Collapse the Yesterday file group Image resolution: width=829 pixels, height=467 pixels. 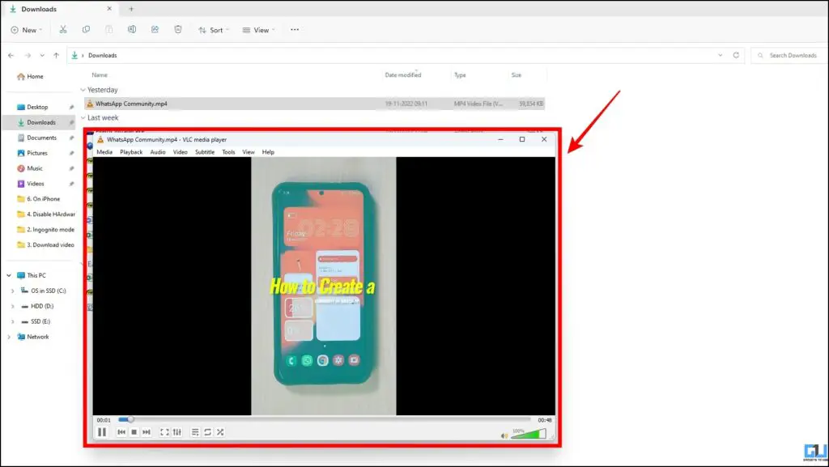pyautogui.click(x=83, y=91)
